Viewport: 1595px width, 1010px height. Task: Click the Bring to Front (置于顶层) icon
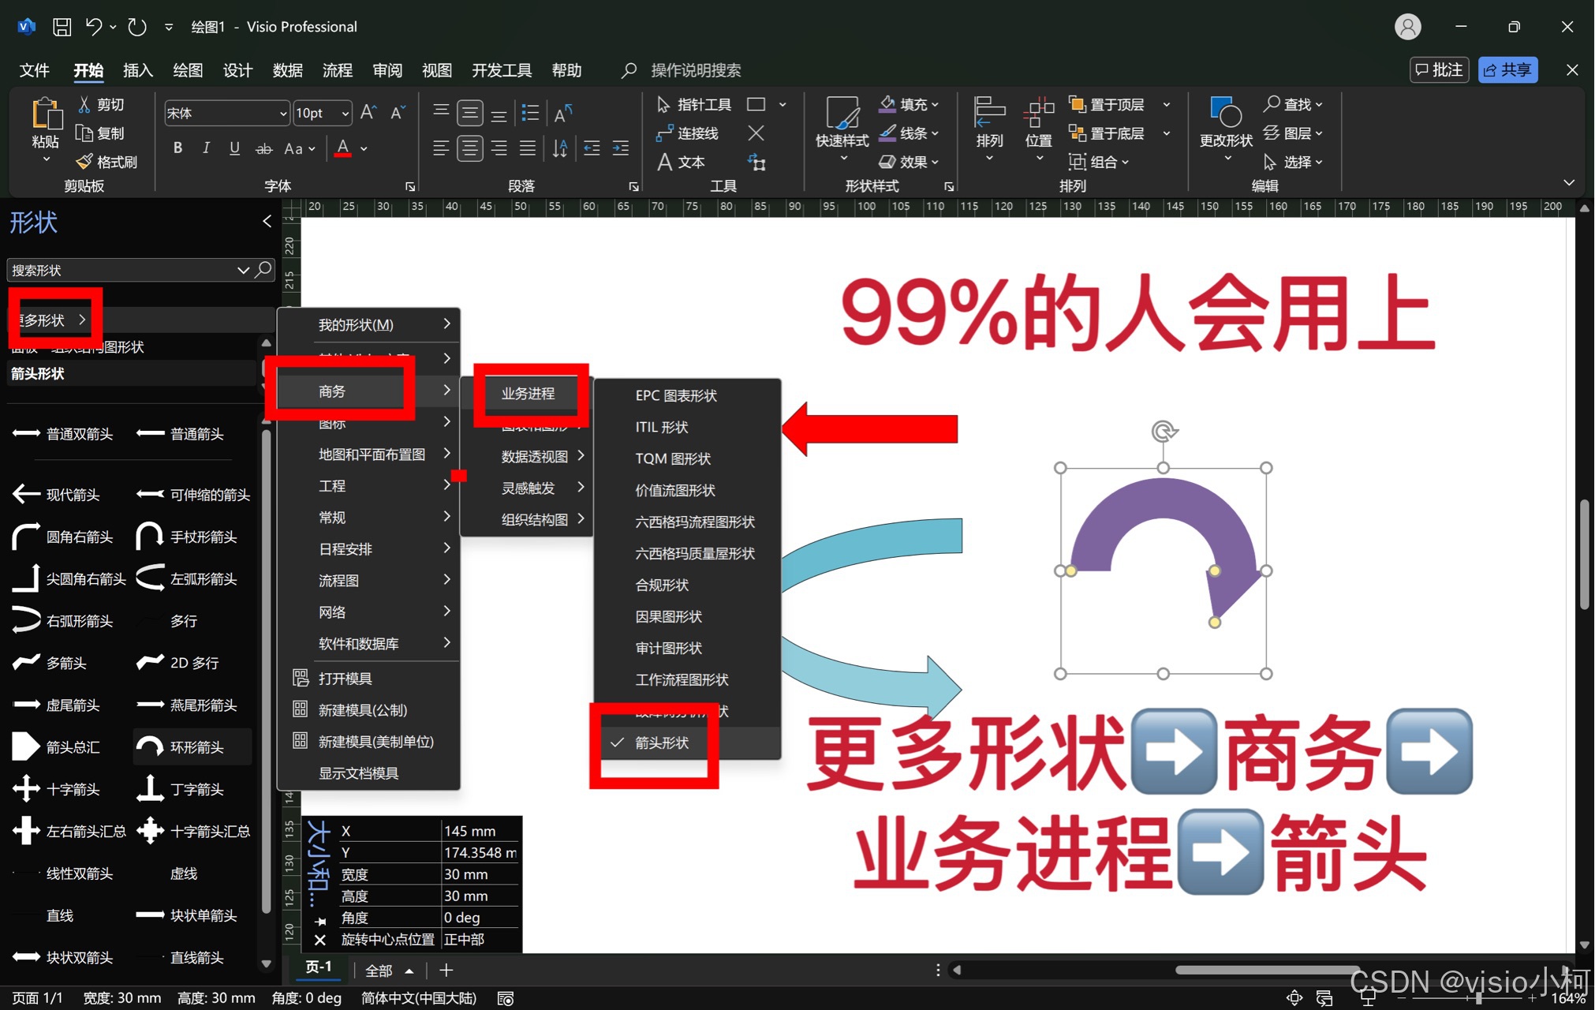pos(1077,104)
